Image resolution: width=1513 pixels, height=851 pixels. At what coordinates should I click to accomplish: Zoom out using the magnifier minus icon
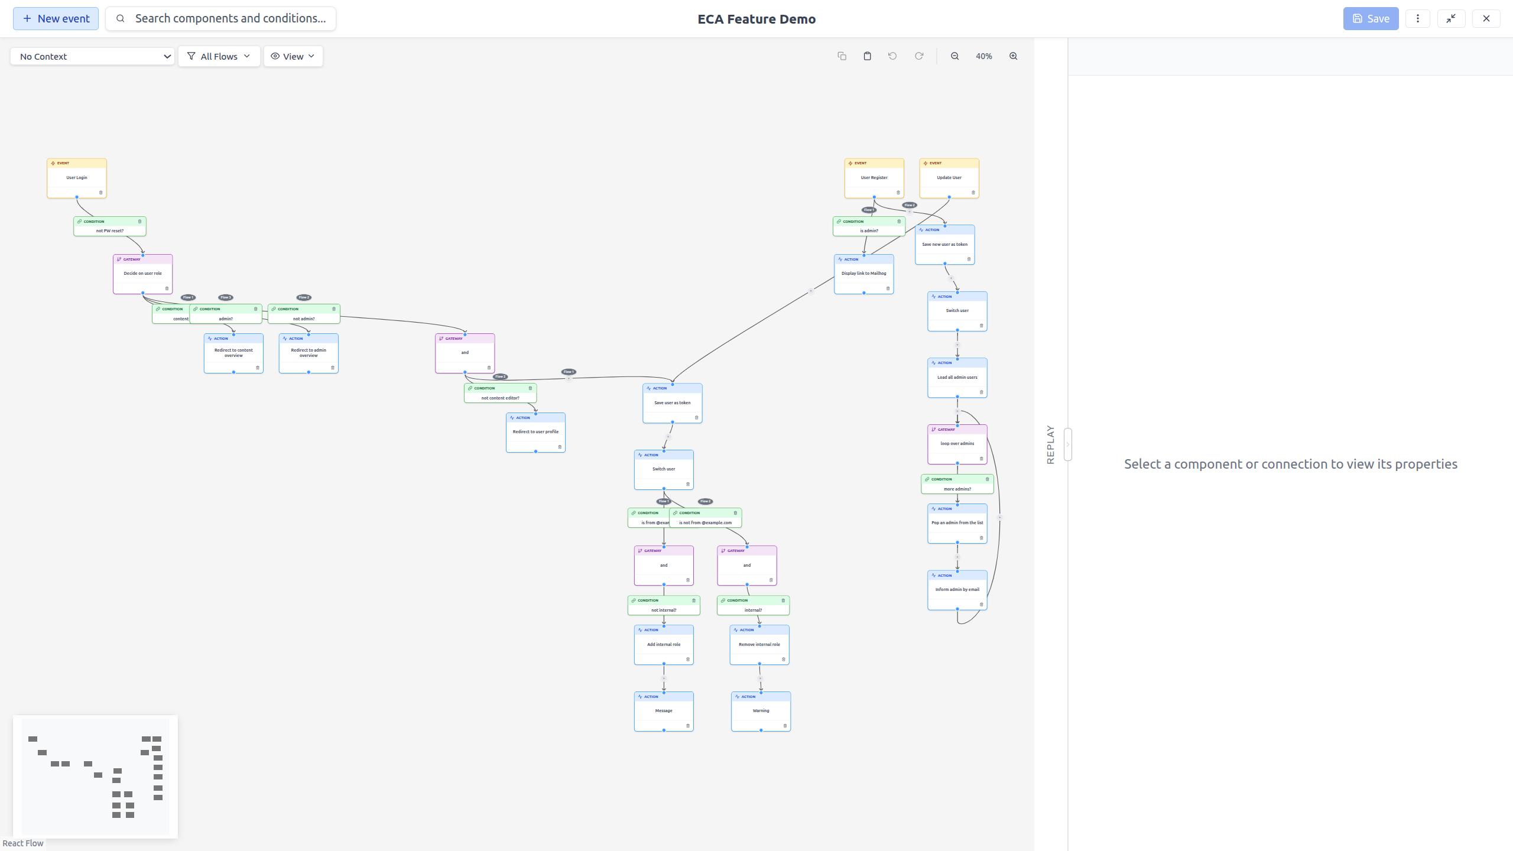coord(954,56)
